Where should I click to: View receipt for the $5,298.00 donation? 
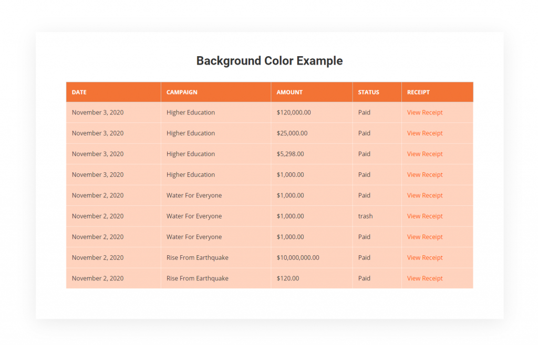tap(425, 154)
